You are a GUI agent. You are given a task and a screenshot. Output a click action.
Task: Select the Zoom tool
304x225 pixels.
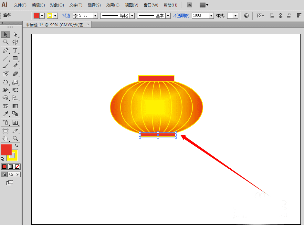[15, 138]
